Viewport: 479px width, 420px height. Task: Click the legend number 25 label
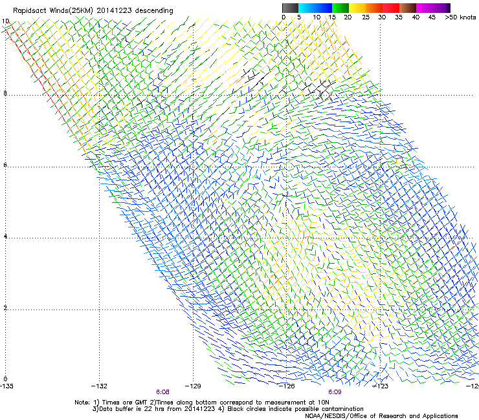point(366,17)
